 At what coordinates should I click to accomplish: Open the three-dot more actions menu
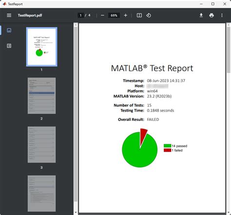click(x=222, y=15)
